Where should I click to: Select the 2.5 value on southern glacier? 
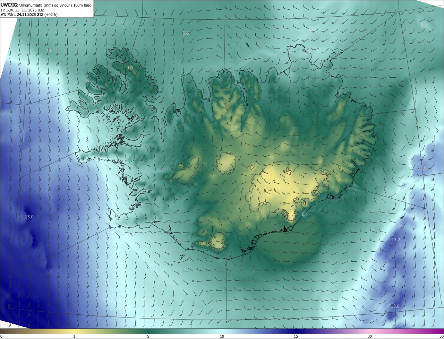click(x=219, y=246)
